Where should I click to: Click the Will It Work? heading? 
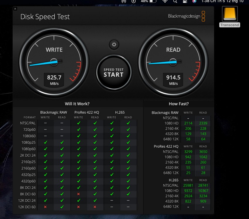point(77,104)
